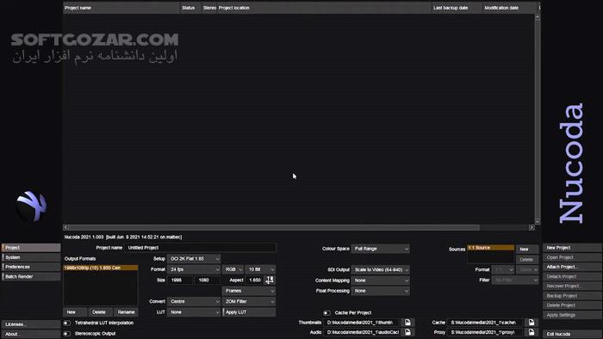Open the RGB colour mode dropdown
The image size is (603, 339).
[233, 269]
